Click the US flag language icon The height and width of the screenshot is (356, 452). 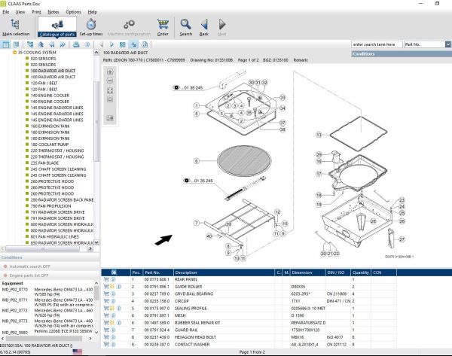coord(78,351)
